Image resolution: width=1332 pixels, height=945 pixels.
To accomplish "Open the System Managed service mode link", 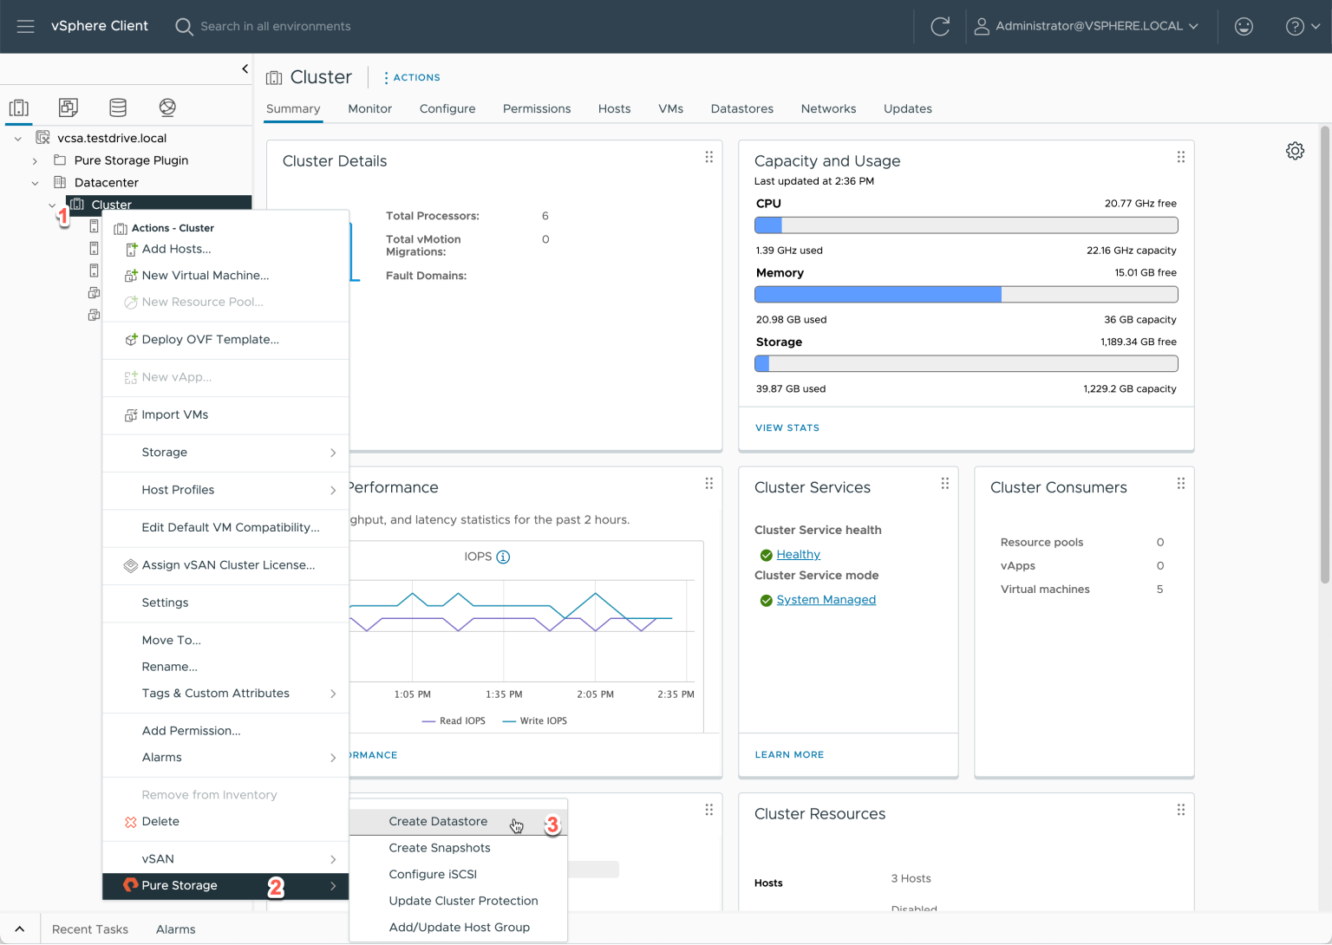I will (x=826, y=599).
